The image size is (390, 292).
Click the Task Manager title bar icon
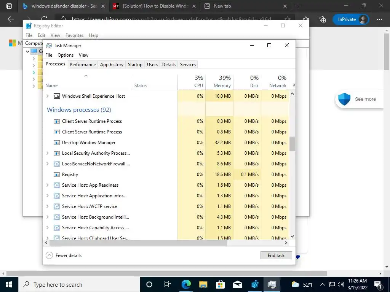(x=49, y=46)
